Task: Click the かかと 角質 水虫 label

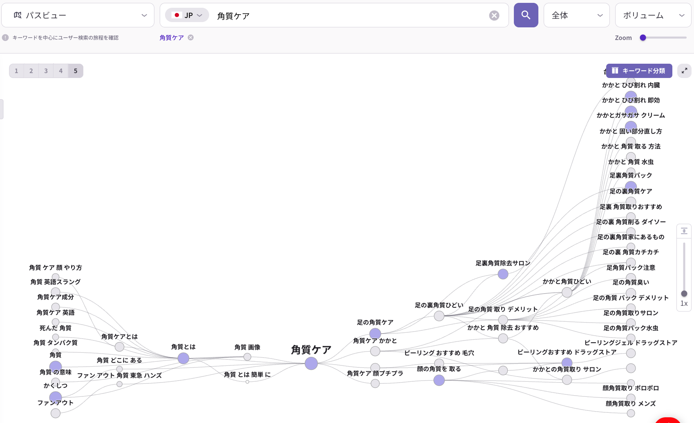Action: [x=631, y=162]
